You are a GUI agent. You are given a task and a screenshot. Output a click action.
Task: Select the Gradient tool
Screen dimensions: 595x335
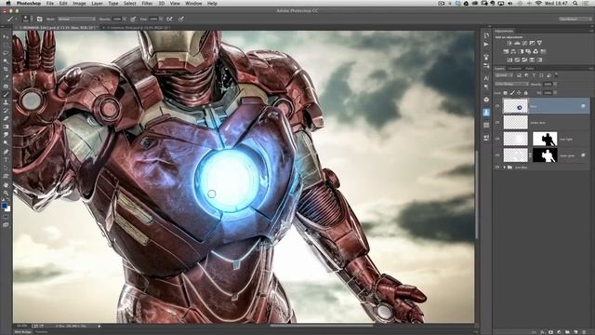(x=6, y=127)
